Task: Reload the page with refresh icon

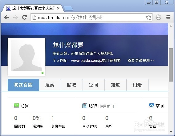Action: (24, 17)
